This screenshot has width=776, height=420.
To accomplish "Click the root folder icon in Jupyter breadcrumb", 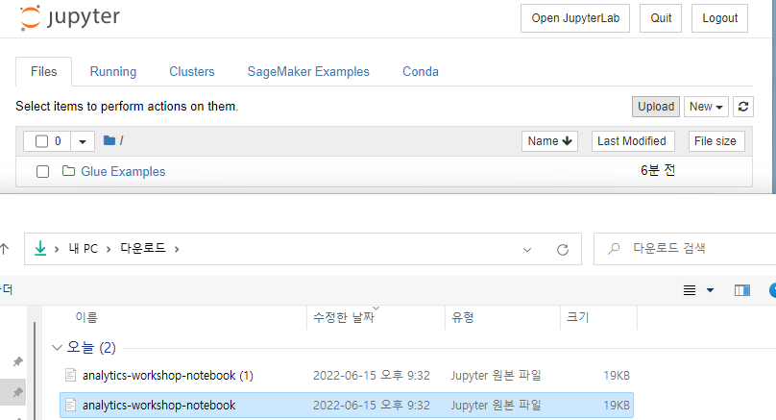I will pyautogui.click(x=109, y=140).
